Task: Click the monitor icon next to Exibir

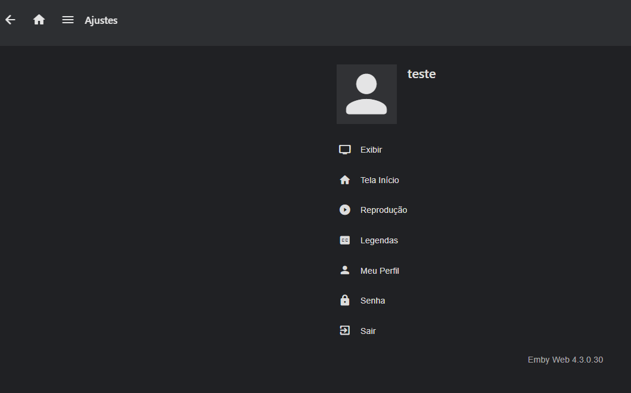Action: [x=345, y=149]
